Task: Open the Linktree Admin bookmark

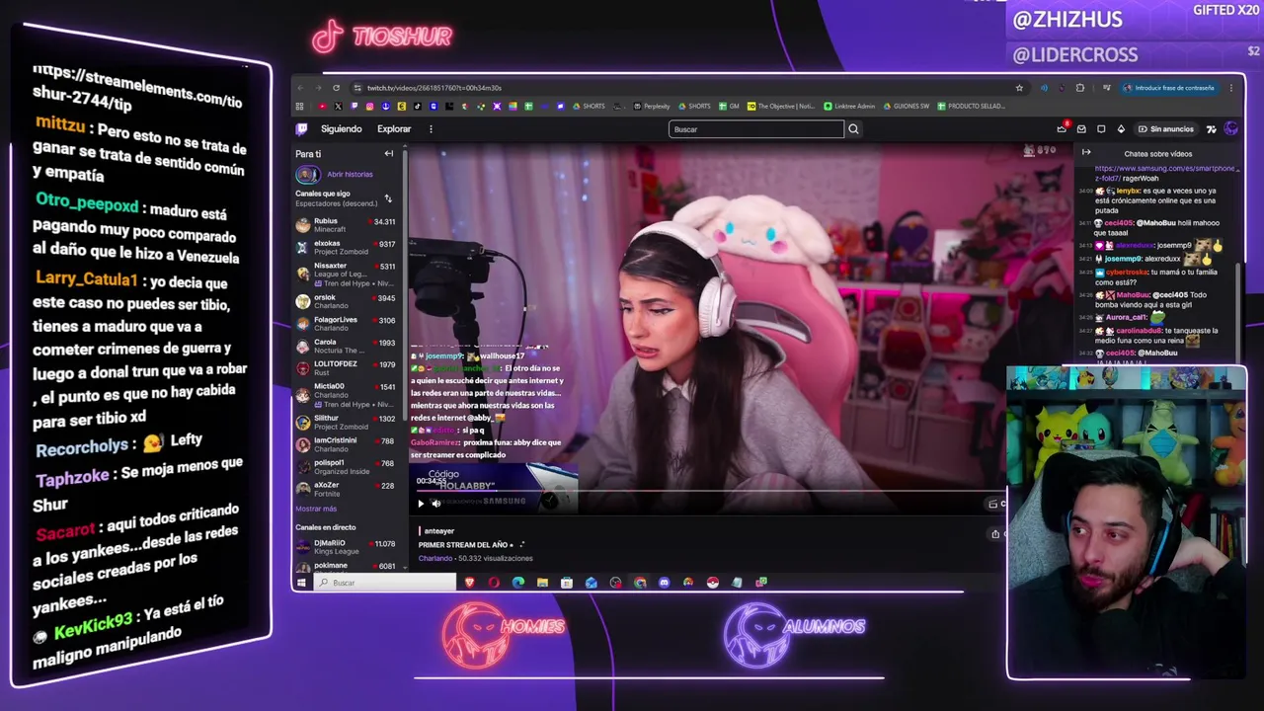Action: point(848,106)
